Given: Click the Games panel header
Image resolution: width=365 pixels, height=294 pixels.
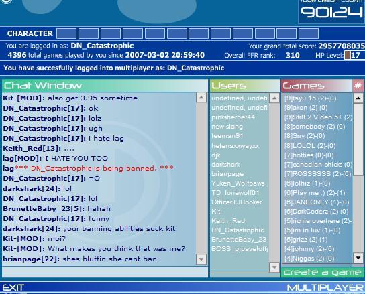Looking at the screenshot, I should [x=316, y=86].
